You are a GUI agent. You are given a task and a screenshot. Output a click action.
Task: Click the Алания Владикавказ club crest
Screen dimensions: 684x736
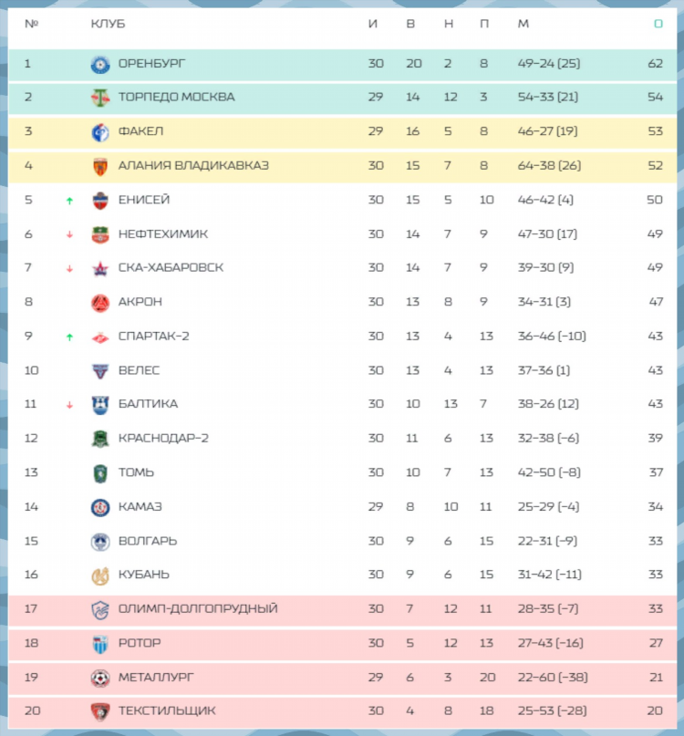(100, 167)
